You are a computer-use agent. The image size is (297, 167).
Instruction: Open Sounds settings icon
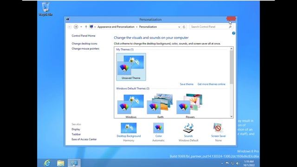pyautogui.click(x=188, y=128)
